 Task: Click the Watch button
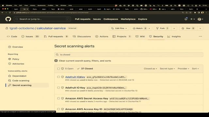pos(139,28)
